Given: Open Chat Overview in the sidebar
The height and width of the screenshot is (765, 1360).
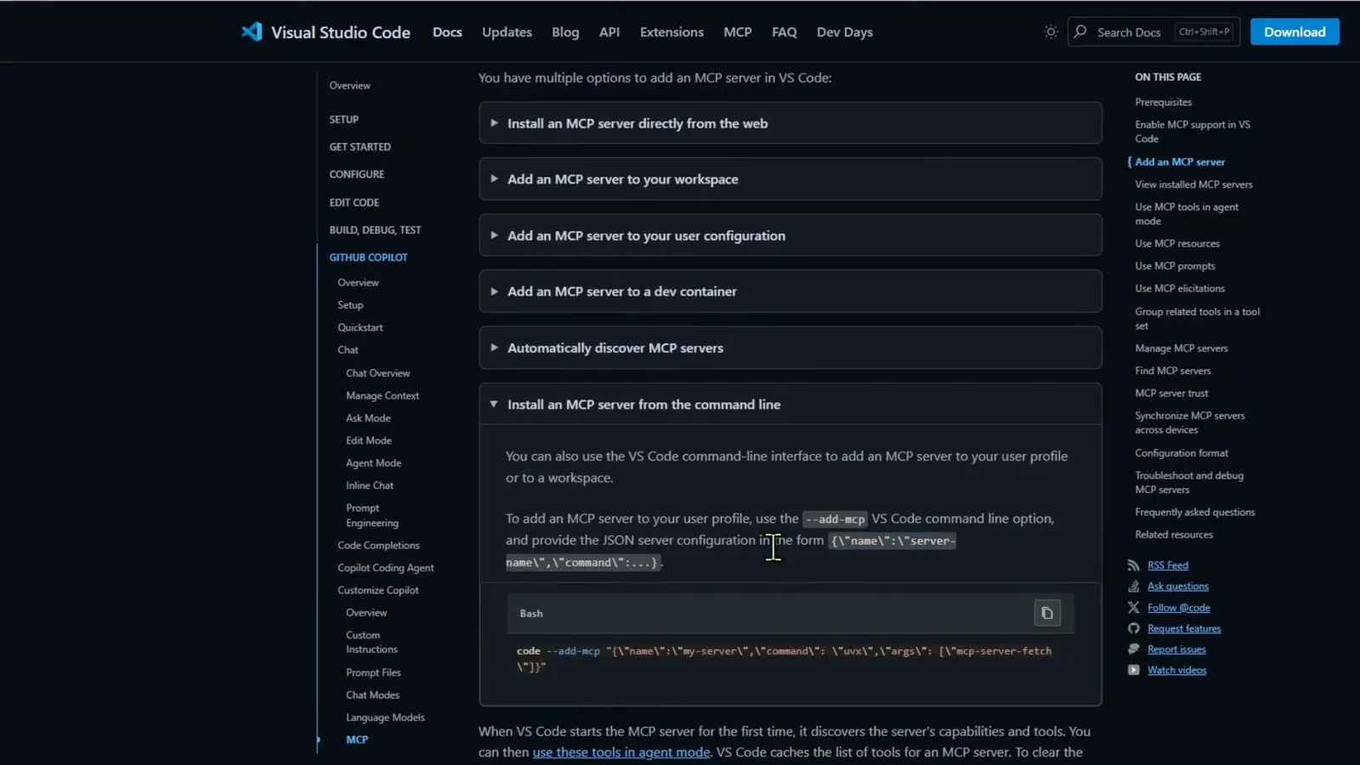Looking at the screenshot, I should point(378,373).
